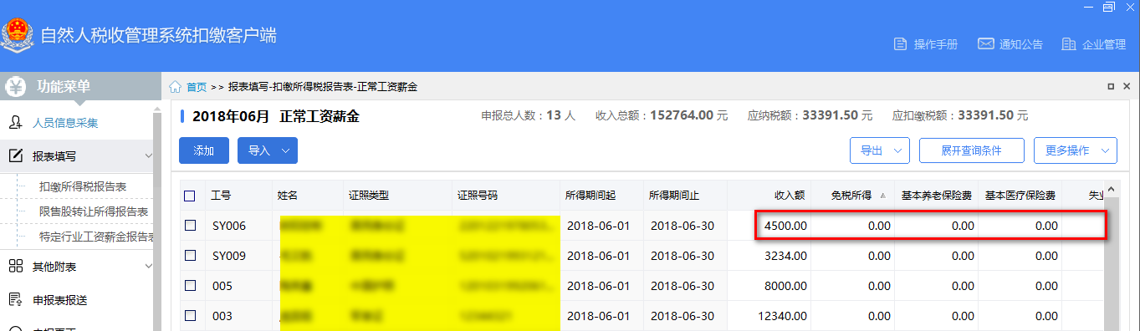
Task: Click the 申报表报送 document icon
Action: pos(15,299)
